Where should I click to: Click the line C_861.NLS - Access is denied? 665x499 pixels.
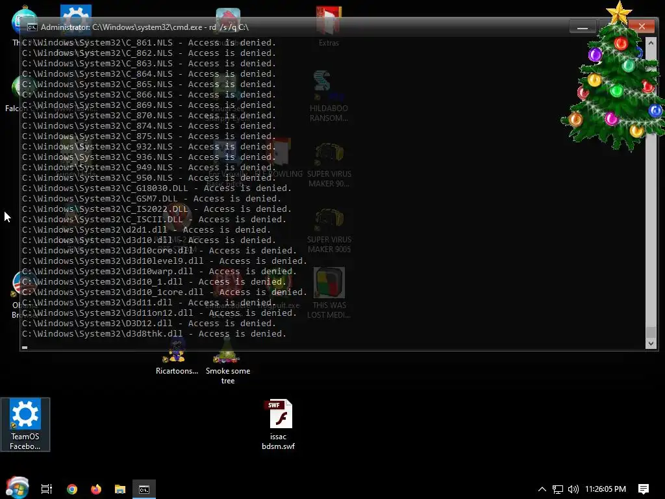point(149,42)
